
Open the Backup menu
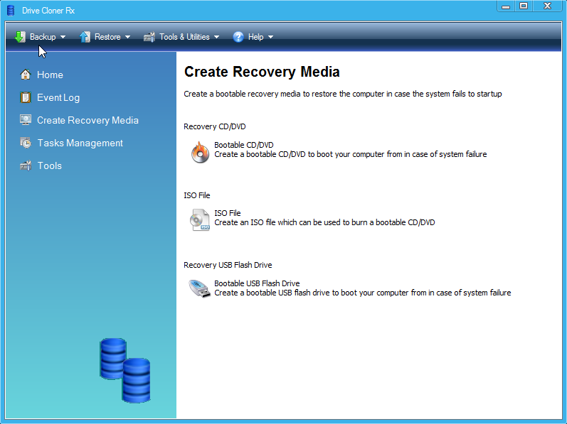point(40,37)
